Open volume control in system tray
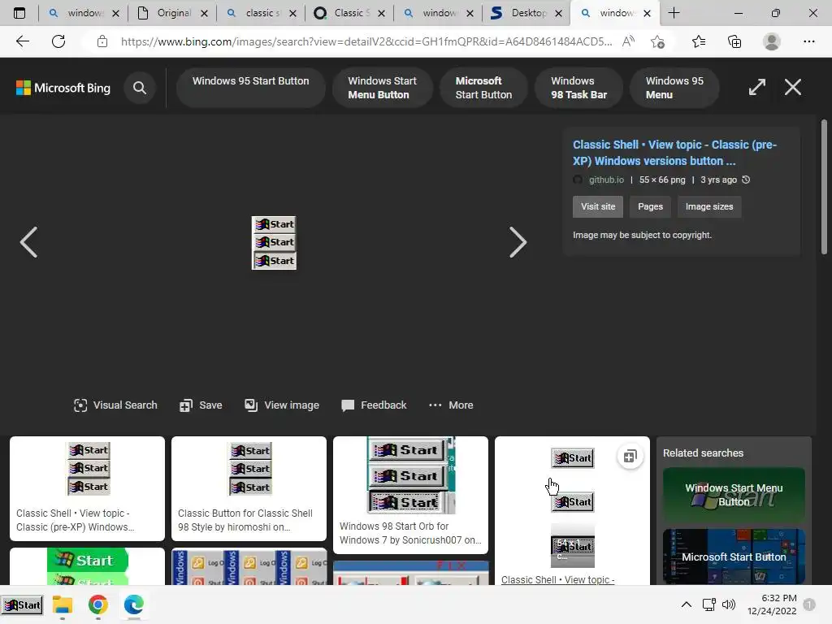Viewport: 832px width, 624px height. (729, 604)
